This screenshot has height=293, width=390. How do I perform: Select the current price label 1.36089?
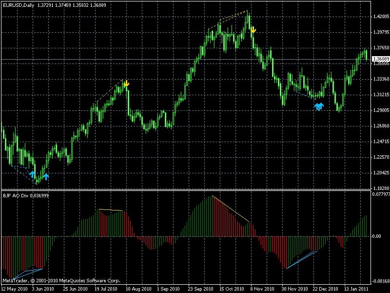tap(380, 59)
